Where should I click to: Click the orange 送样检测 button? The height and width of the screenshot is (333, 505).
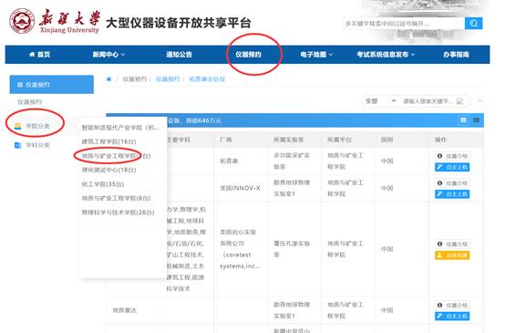pos(452,255)
